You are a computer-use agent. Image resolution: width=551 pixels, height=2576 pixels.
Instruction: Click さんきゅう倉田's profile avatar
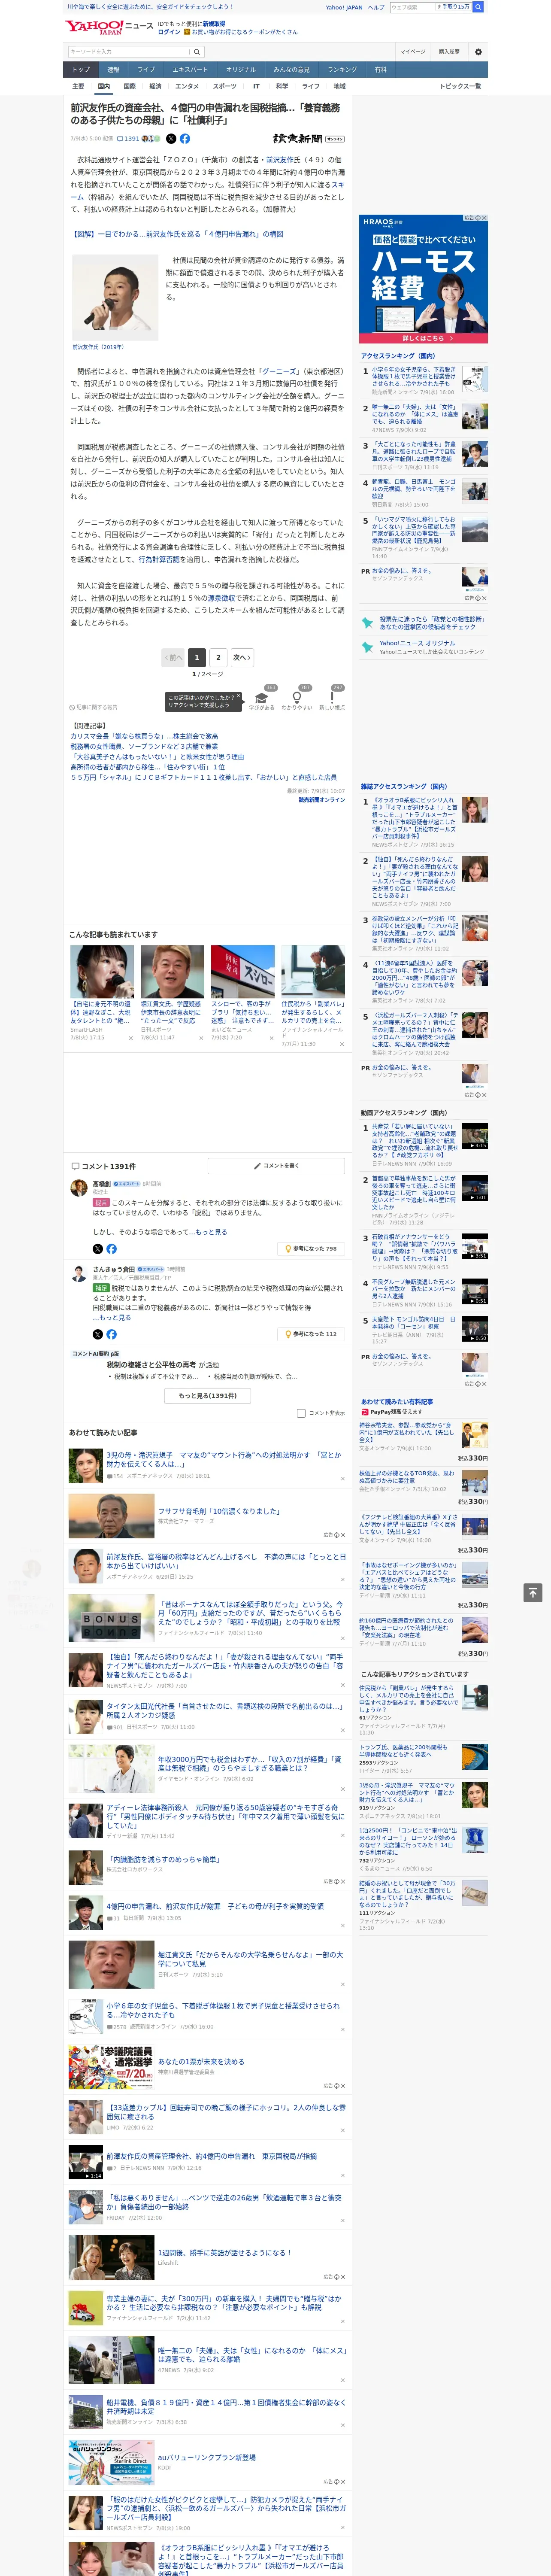[78, 1274]
